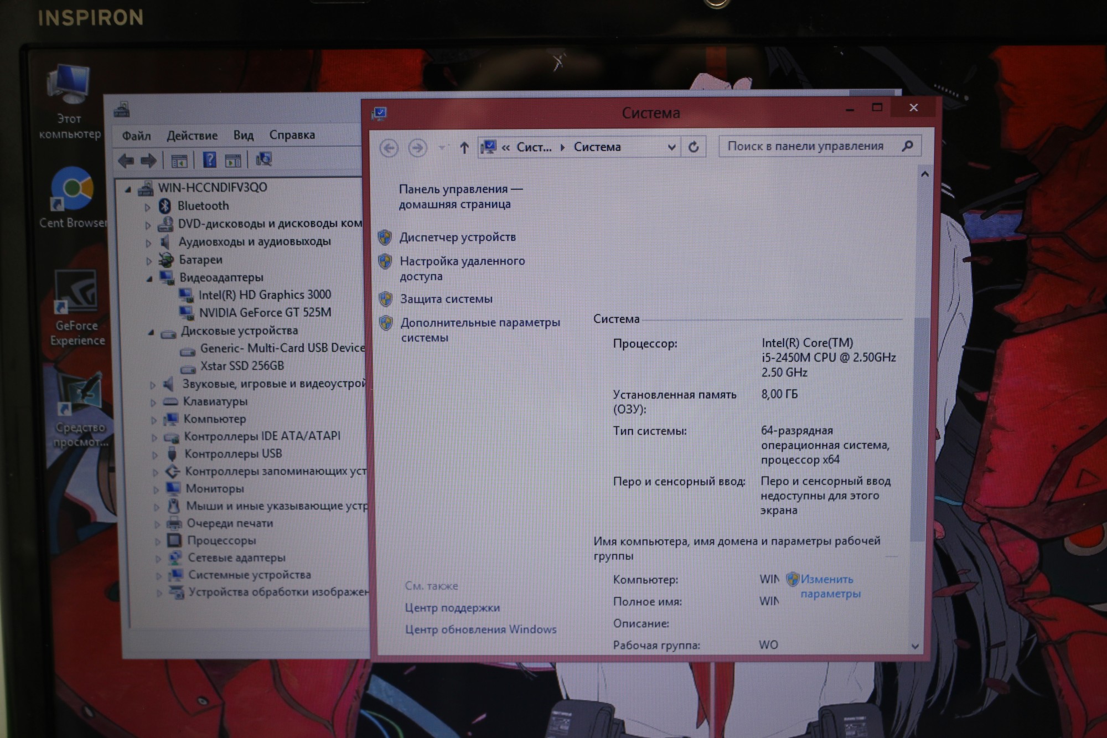This screenshot has width=1107, height=738.
Task: Click the scroll down arrow in the Система window
Action: (x=914, y=646)
